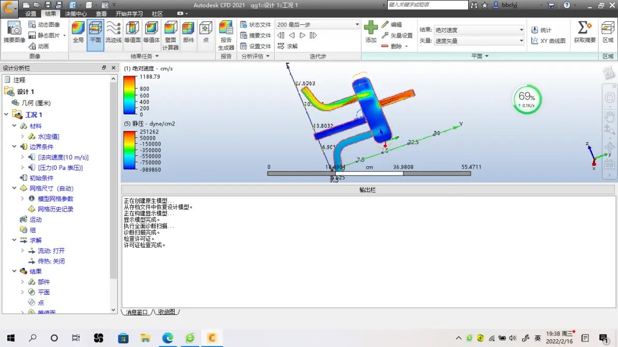Open the iteration step 200 最后一步 dropdown
618x347 pixels.
click(357, 25)
